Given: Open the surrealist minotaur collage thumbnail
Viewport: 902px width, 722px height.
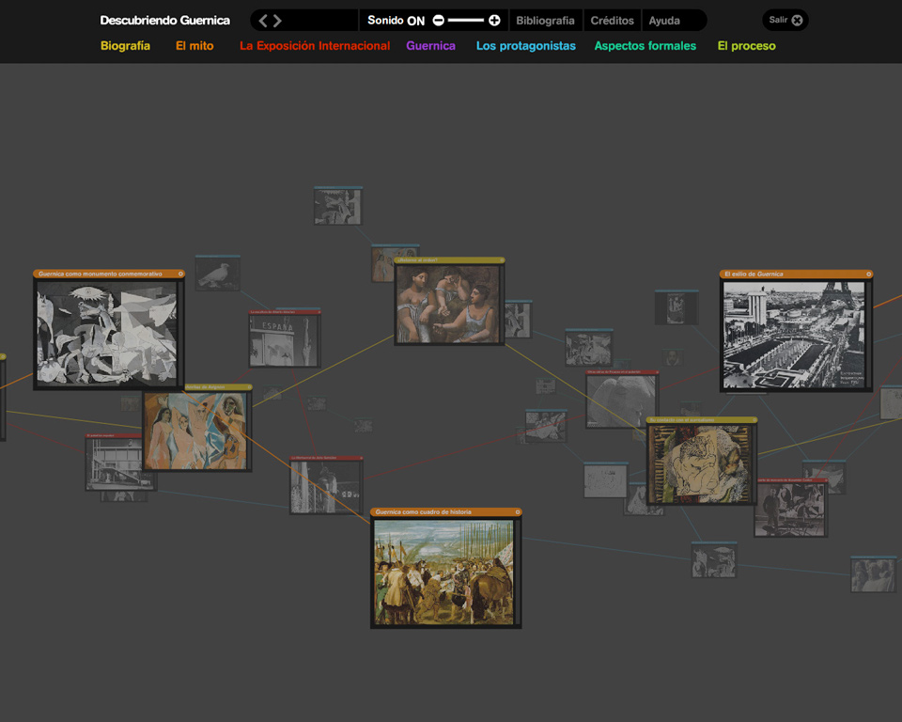Looking at the screenshot, I should click(701, 464).
